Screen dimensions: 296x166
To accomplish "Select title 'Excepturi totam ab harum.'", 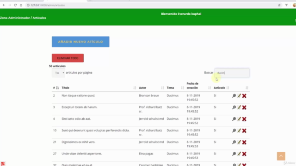I will tap(79, 107).
